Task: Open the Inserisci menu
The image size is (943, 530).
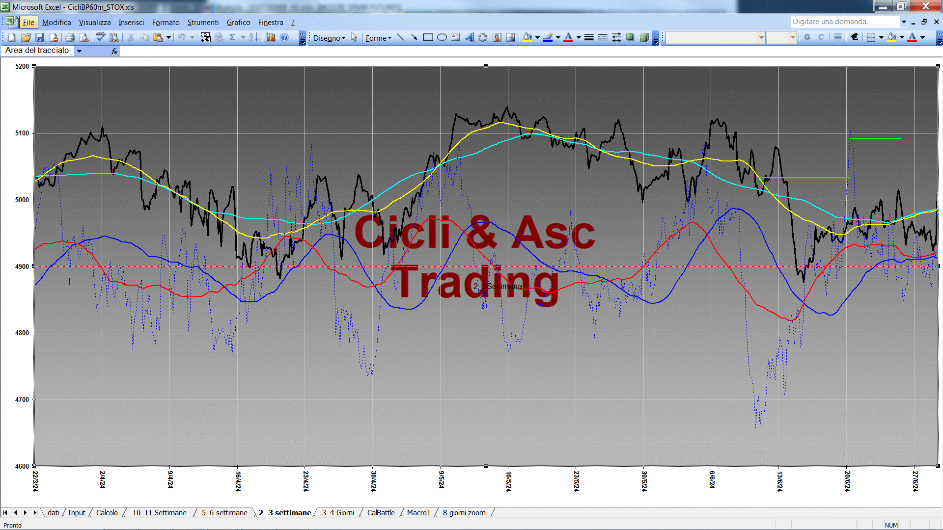Action: [131, 22]
